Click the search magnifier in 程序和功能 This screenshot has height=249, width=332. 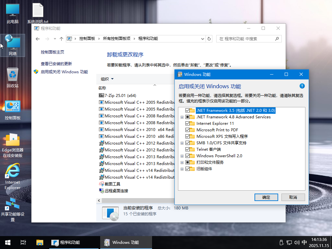(277, 39)
